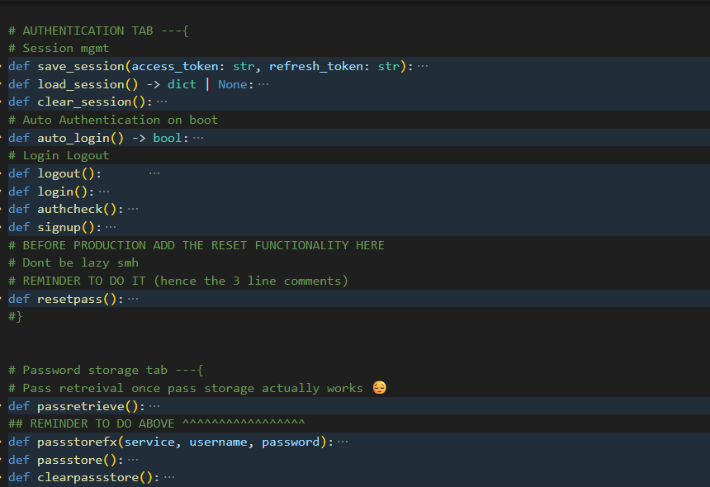Expand clearpassstore via its fold ellipsis
Screen dimensions: 710x487
(x=169, y=477)
